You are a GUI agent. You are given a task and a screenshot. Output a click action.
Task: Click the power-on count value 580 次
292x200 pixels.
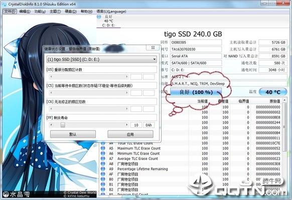click(273, 63)
